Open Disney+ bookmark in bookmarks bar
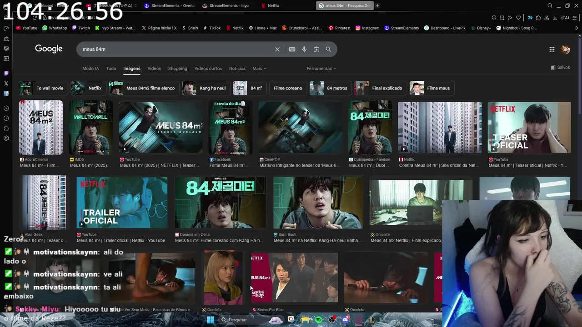 (x=480, y=28)
